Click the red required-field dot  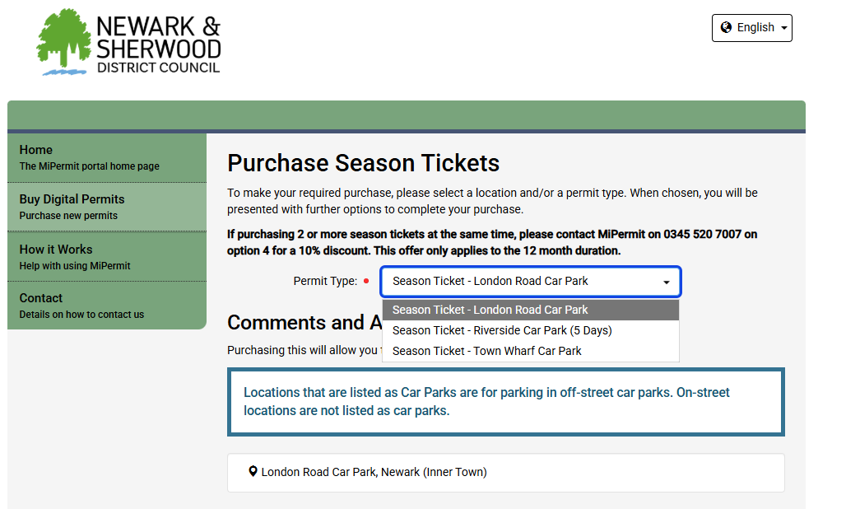(366, 281)
